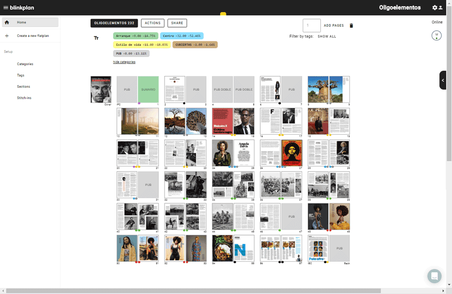Open the Angela Davis title page 25
The height and width of the screenshot is (294, 452).
click(244, 153)
